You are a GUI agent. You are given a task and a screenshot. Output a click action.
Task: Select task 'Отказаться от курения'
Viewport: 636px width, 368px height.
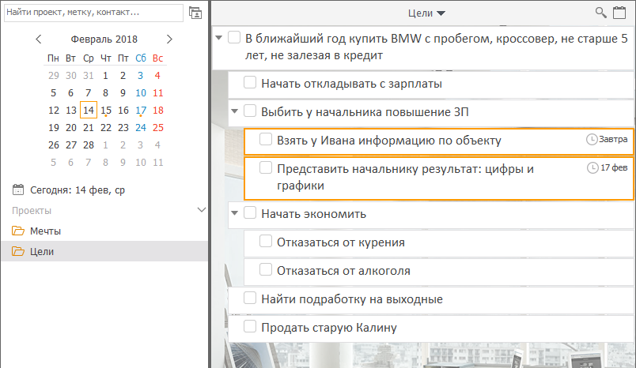(341, 242)
